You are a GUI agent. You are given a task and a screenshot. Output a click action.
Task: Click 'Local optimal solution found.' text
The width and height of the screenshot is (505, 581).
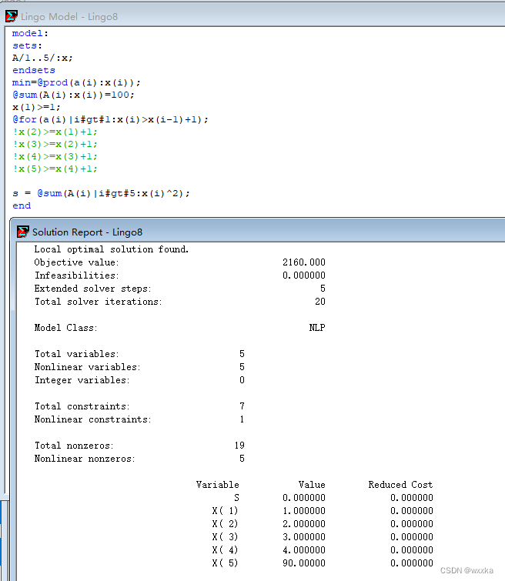pos(111,249)
